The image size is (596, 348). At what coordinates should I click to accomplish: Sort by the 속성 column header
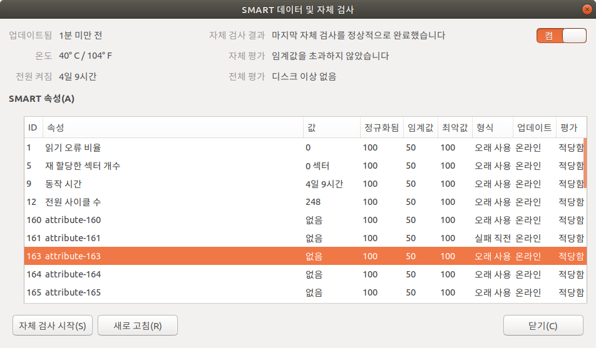pos(173,127)
